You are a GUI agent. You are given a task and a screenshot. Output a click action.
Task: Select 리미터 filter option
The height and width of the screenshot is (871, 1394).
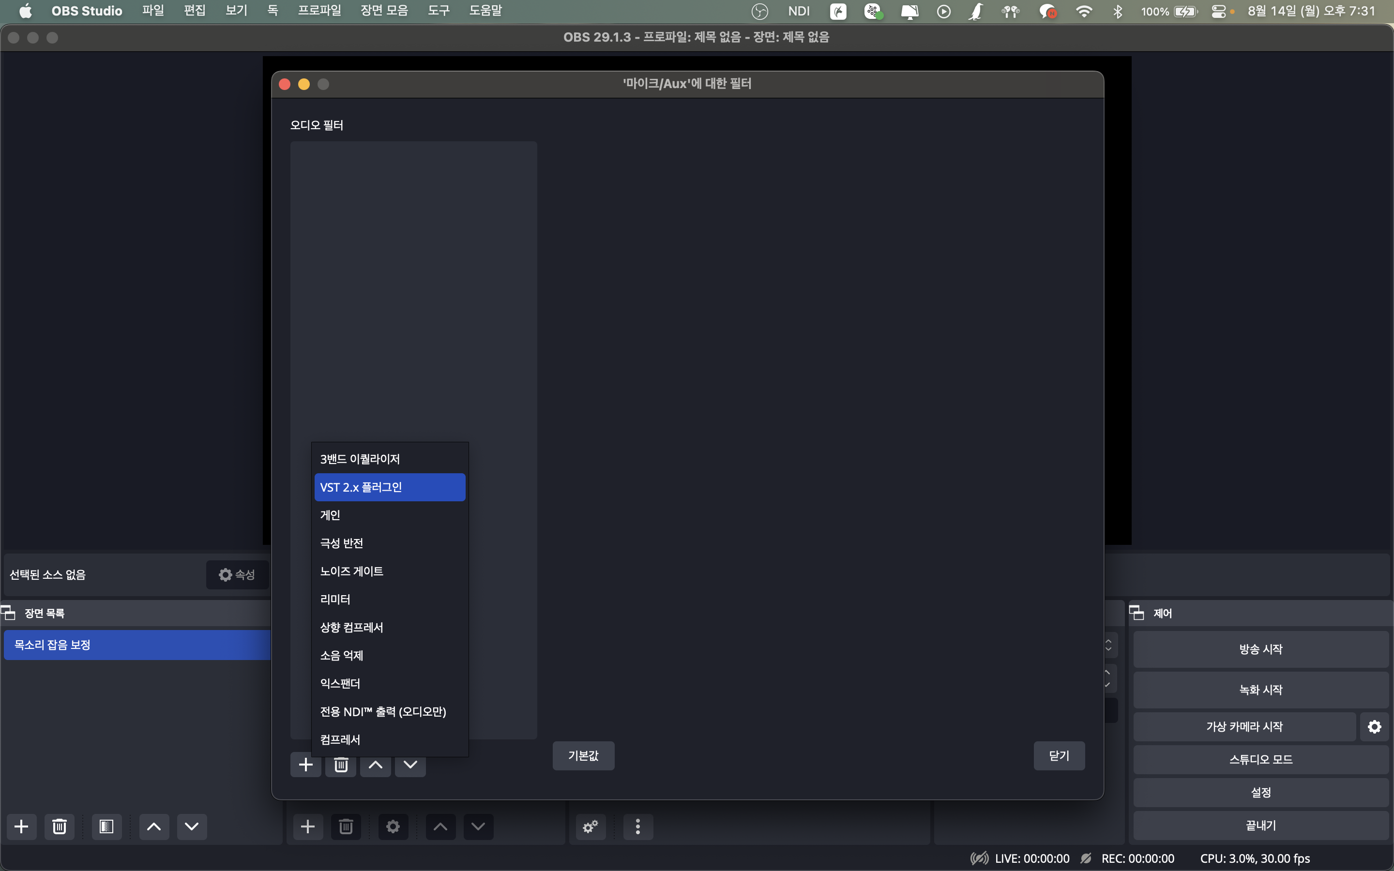[390, 599]
